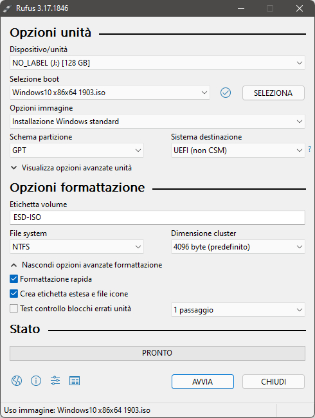Viewport: 315px width, 418px height.
Task: Open the Opzioni immagine dropdown
Action: tap(157, 122)
